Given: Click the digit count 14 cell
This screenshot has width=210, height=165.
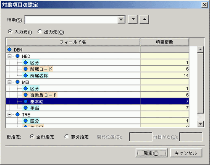Looking at the screenshot, I should click(165, 75).
